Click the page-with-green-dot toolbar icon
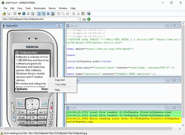This screenshot has height=135, width=185. click(x=33, y=14)
